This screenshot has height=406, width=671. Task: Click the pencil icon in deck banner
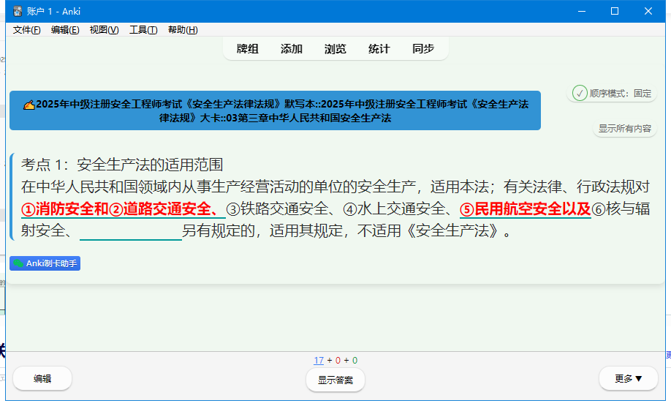29,104
